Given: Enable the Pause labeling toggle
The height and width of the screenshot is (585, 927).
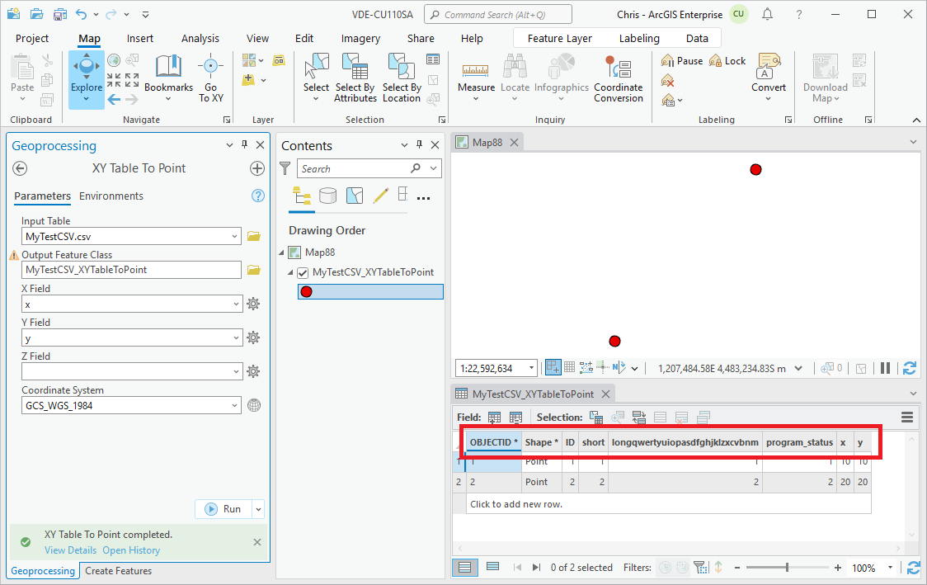Looking at the screenshot, I should (x=681, y=60).
